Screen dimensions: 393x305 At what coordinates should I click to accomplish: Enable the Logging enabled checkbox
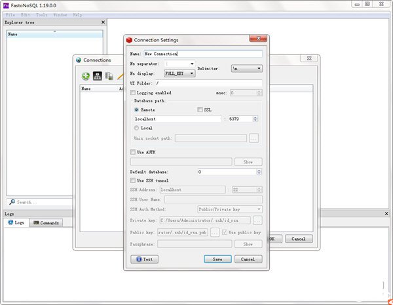pyautogui.click(x=134, y=93)
